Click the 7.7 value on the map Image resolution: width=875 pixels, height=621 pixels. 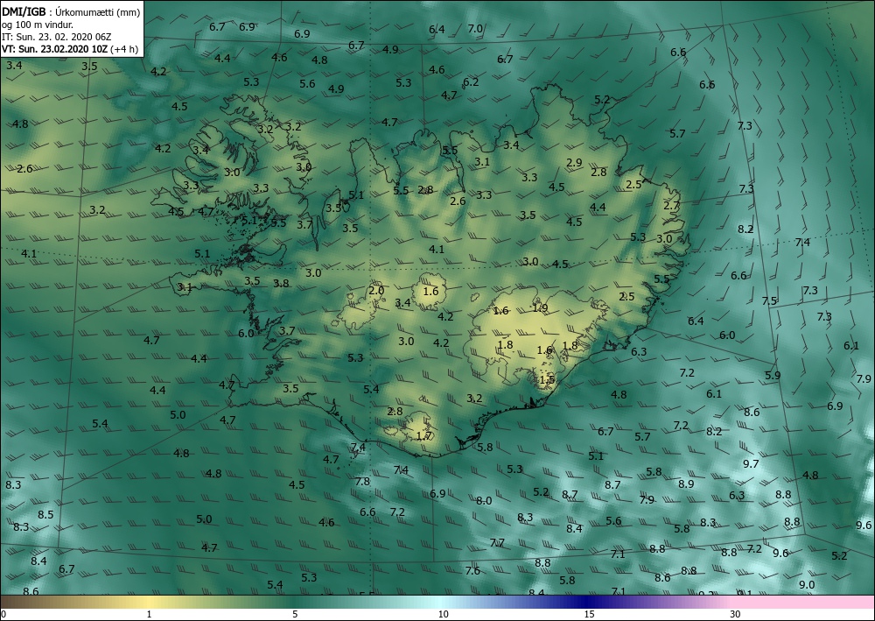pos(497,542)
